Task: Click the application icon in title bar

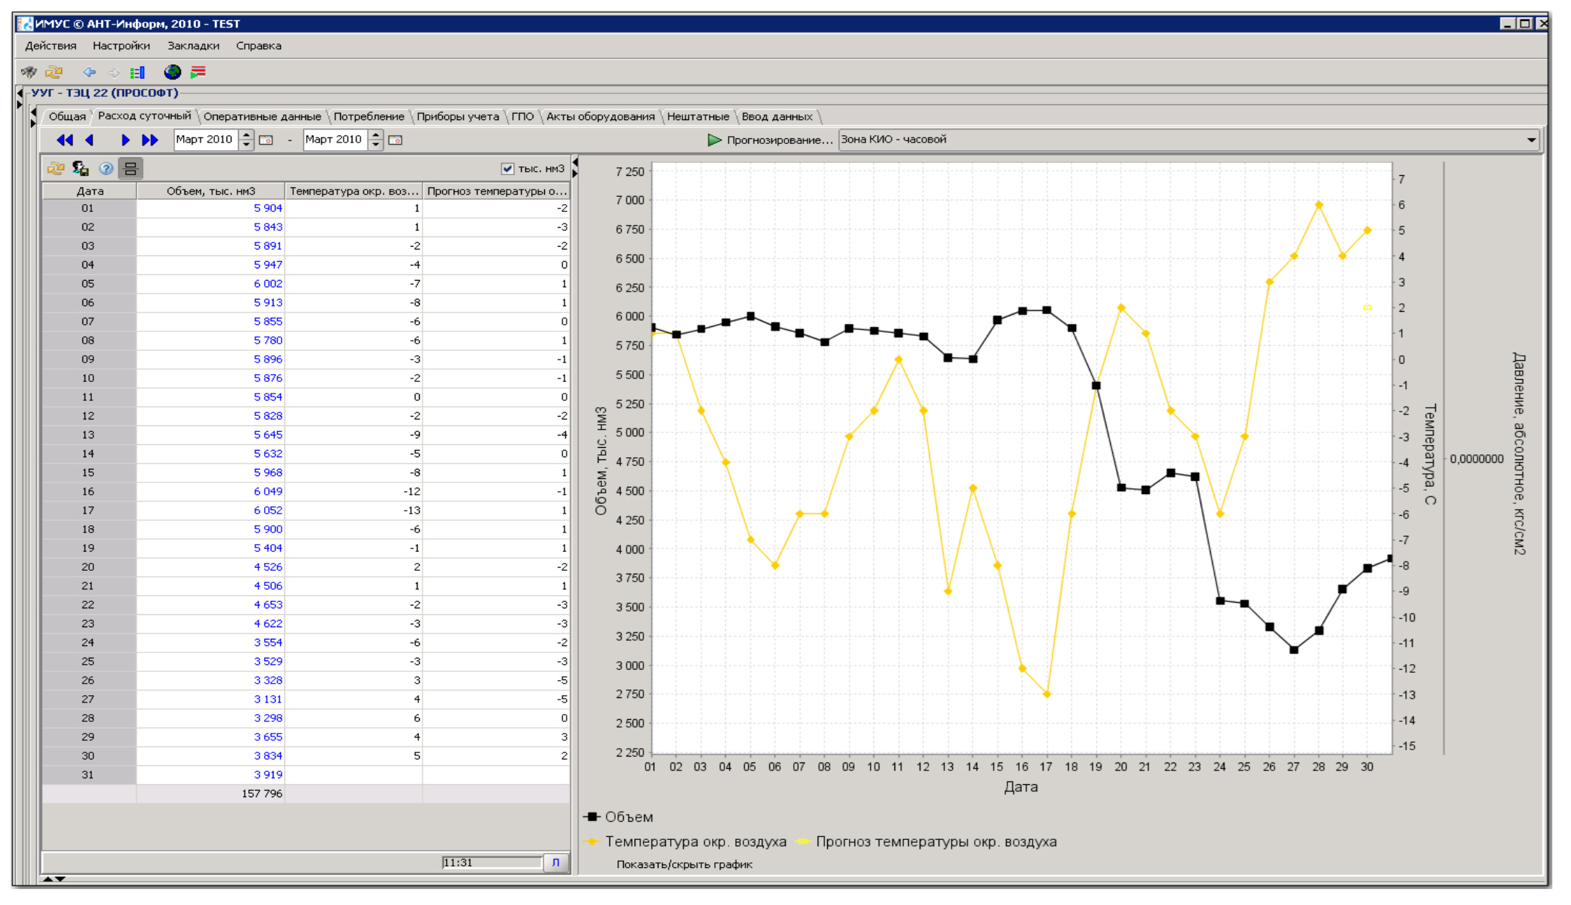Action: point(25,24)
